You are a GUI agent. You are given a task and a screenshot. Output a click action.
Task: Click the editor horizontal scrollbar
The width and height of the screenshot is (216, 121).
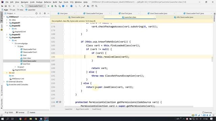129,107
